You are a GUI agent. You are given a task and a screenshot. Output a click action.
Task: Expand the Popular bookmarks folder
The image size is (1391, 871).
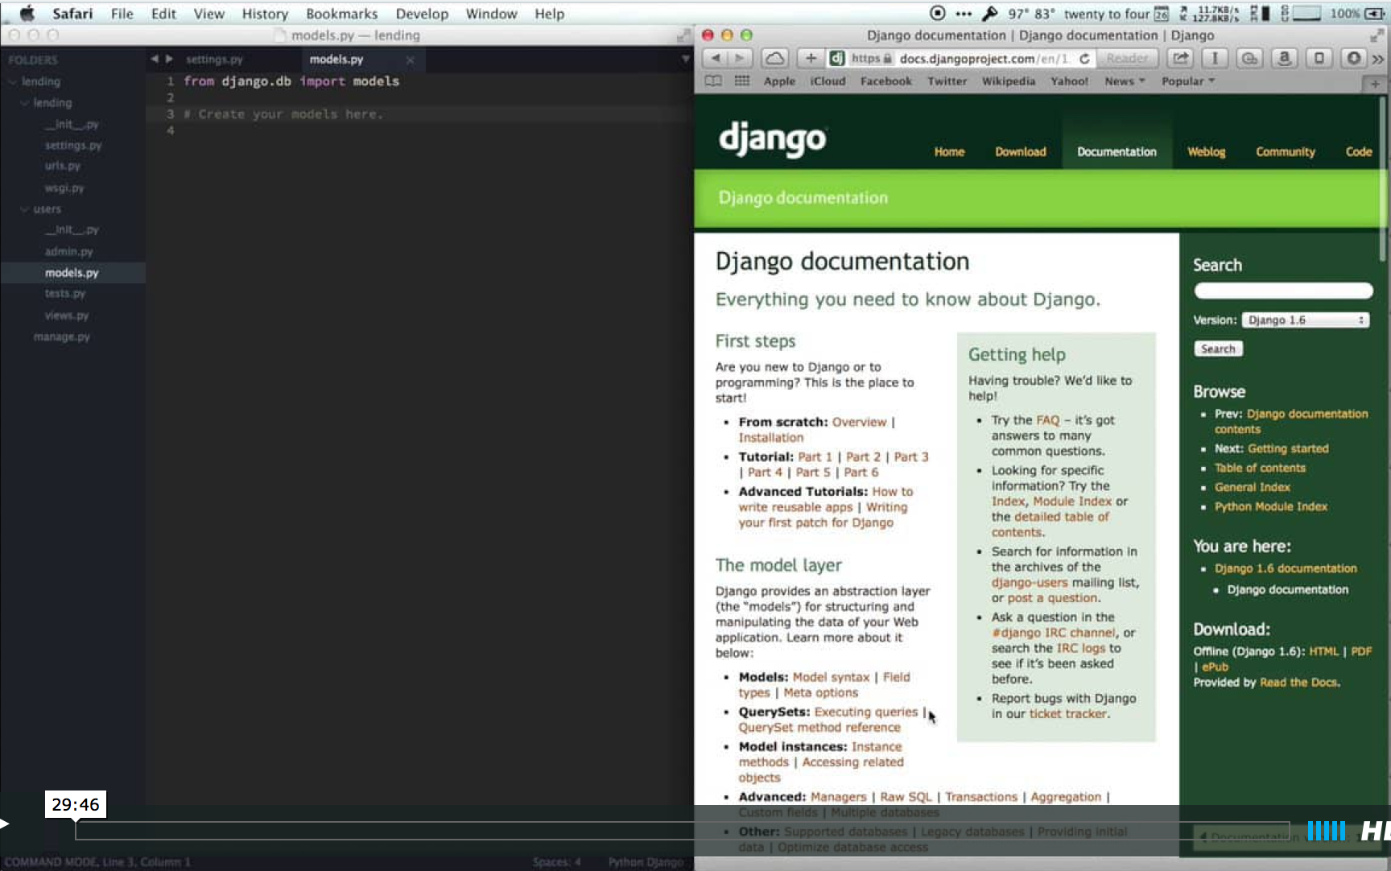pyautogui.click(x=1187, y=81)
